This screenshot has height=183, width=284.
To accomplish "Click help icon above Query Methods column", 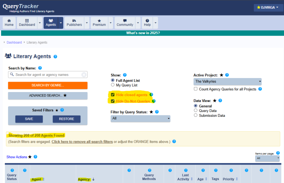I will coord(150,170).
